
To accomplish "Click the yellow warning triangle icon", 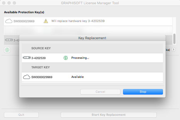I will (46, 21).
